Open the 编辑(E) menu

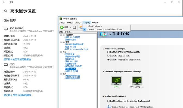70,23
